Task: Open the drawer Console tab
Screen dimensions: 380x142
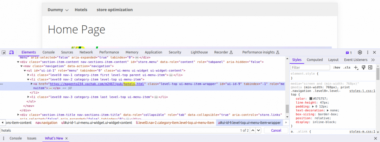Action: (16, 138)
